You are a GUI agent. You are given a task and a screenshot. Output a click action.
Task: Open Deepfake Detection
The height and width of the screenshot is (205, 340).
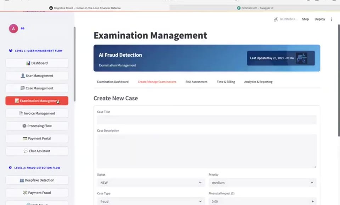pos(37,180)
